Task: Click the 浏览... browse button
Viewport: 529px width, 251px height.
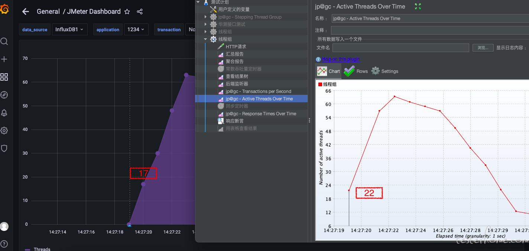Action: [x=483, y=48]
